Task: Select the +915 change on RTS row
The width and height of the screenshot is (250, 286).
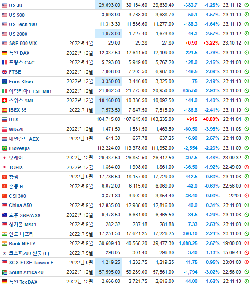Action: 192,120
